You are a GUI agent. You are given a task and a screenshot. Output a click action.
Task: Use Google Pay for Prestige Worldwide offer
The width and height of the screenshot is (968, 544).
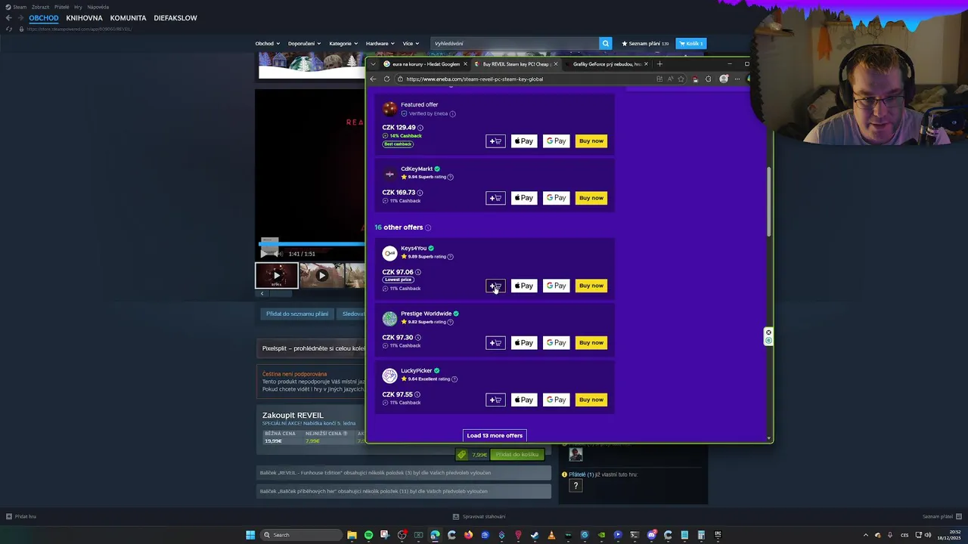[x=557, y=343]
